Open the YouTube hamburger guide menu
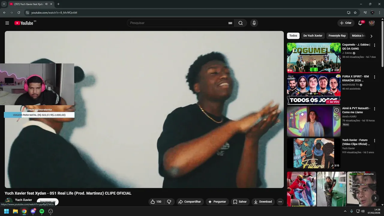 pyautogui.click(x=7, y=23)
